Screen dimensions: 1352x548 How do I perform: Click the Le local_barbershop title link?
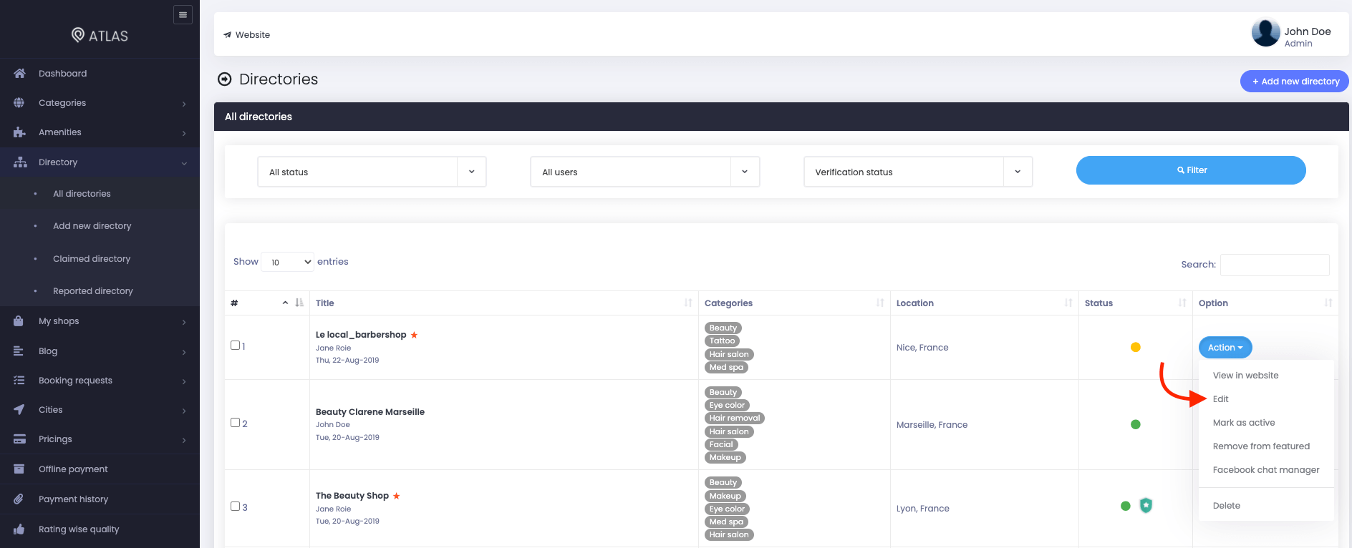361,335
